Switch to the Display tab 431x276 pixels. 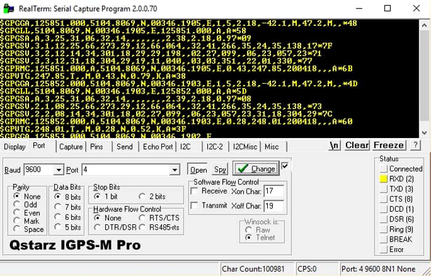pyautogui.click(x=15, y=147)
